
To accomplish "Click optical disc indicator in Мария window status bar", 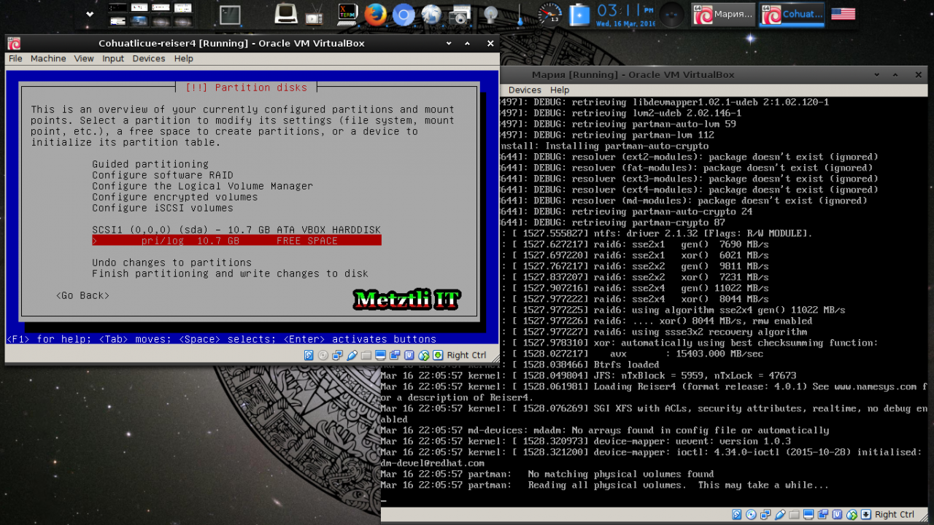I will click(x=752, y=514).
